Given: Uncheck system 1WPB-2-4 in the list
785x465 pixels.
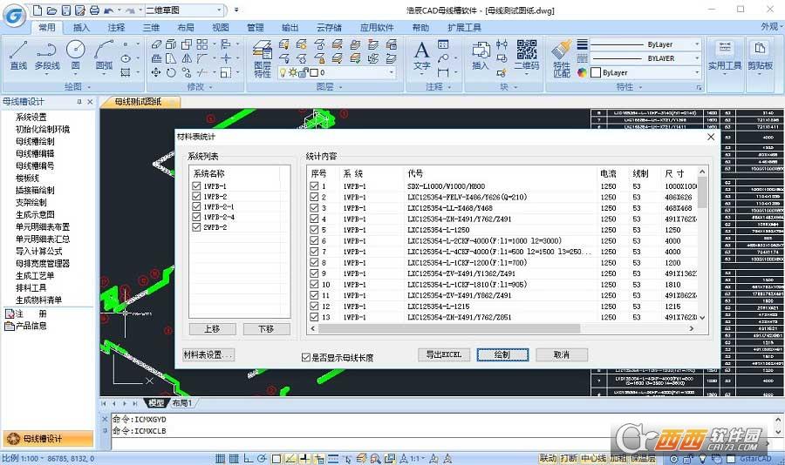Looking at the screenshot, I should pos(196,217).
